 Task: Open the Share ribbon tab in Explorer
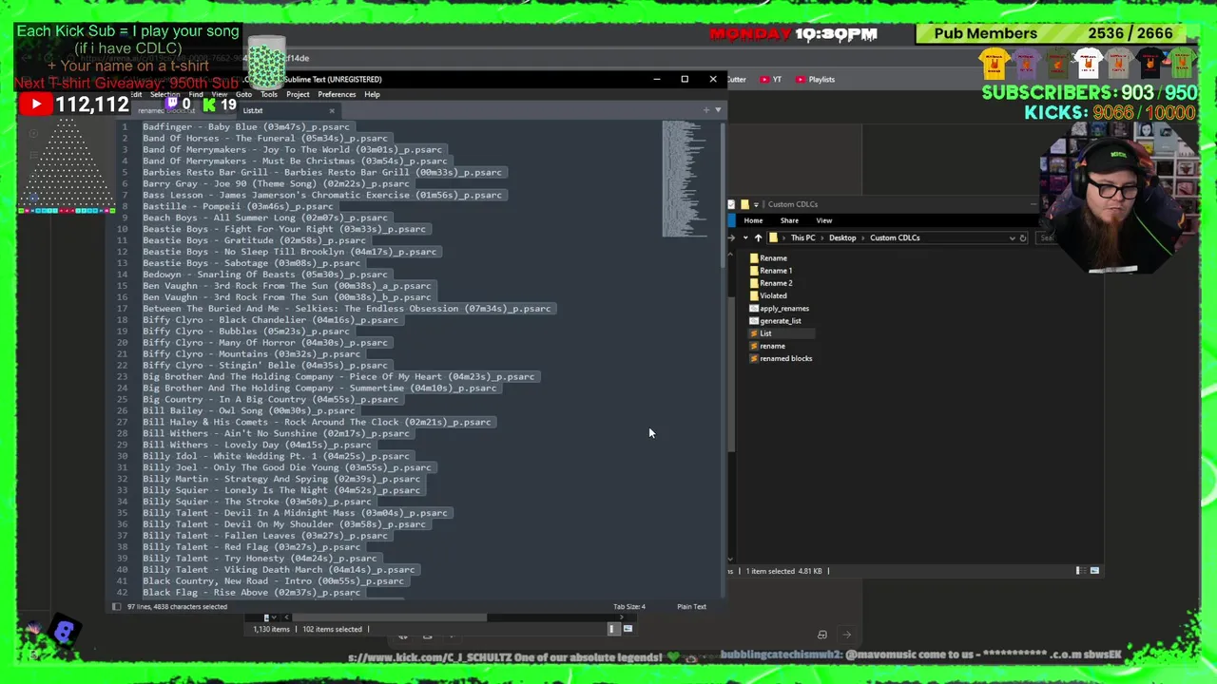click(x=789, y=220)
